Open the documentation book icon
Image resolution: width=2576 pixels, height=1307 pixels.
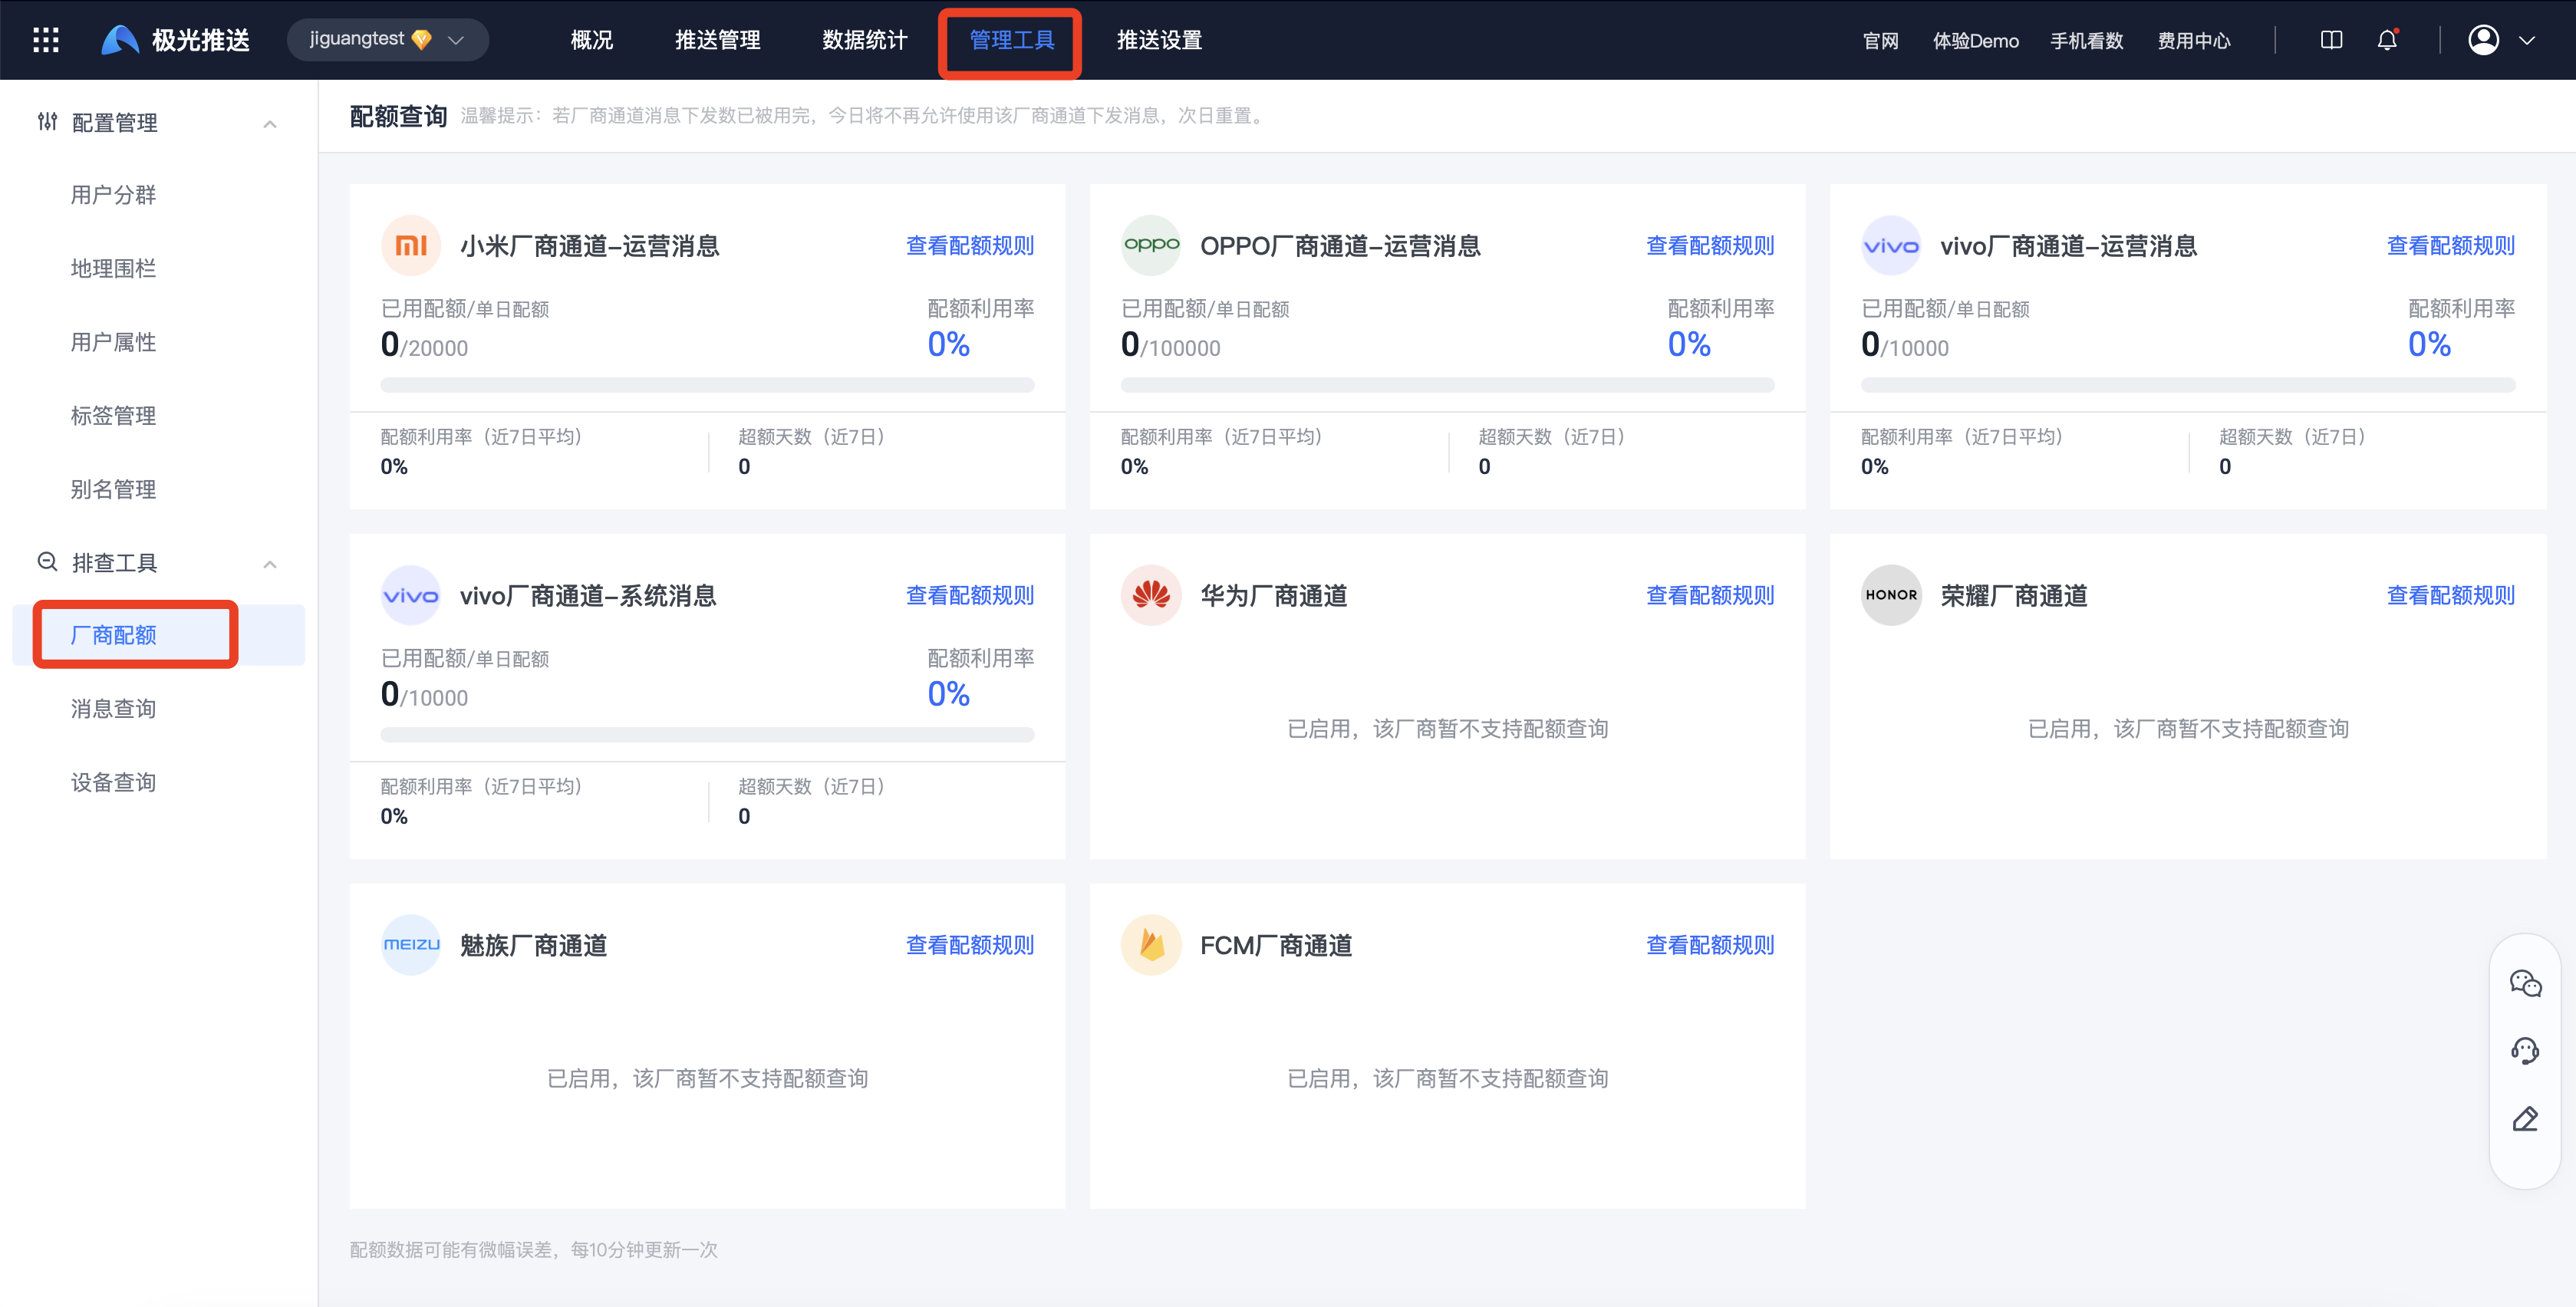[2331, 40]
